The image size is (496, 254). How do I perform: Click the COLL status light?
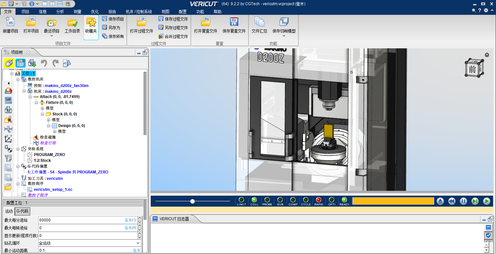pyautogui.click(x=254, y=200)
